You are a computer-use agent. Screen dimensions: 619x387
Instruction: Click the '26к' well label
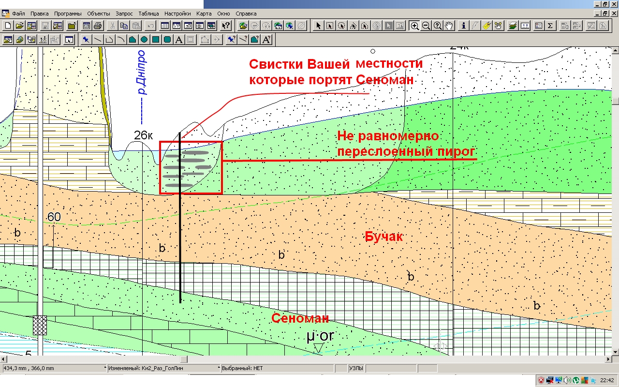[144, 135]
